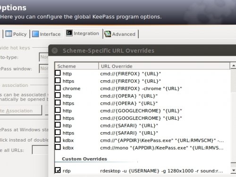
Task: Toggle the chrome scheme override checkbox
Action: coord(58,88)
